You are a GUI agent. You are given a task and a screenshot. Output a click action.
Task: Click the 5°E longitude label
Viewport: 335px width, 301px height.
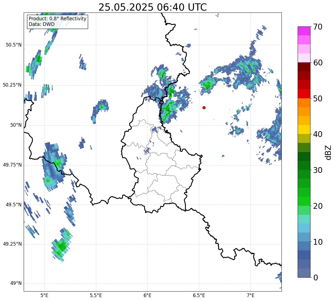point(44,295)
